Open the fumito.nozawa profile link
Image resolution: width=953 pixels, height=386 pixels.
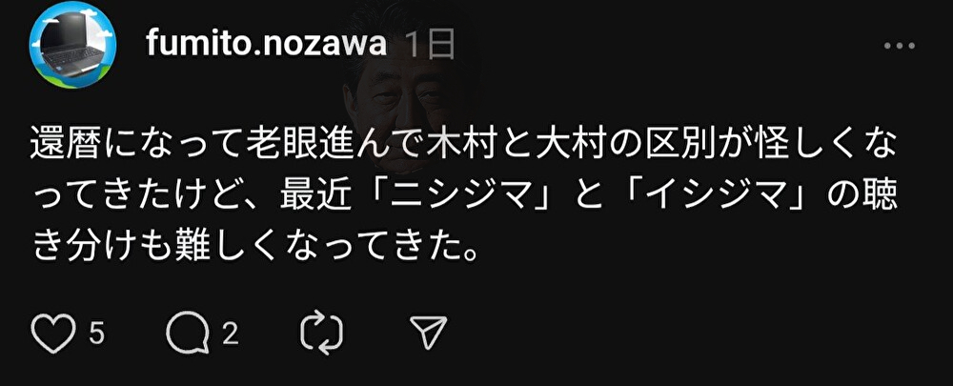pyautogui.click(x=266, y=45)
